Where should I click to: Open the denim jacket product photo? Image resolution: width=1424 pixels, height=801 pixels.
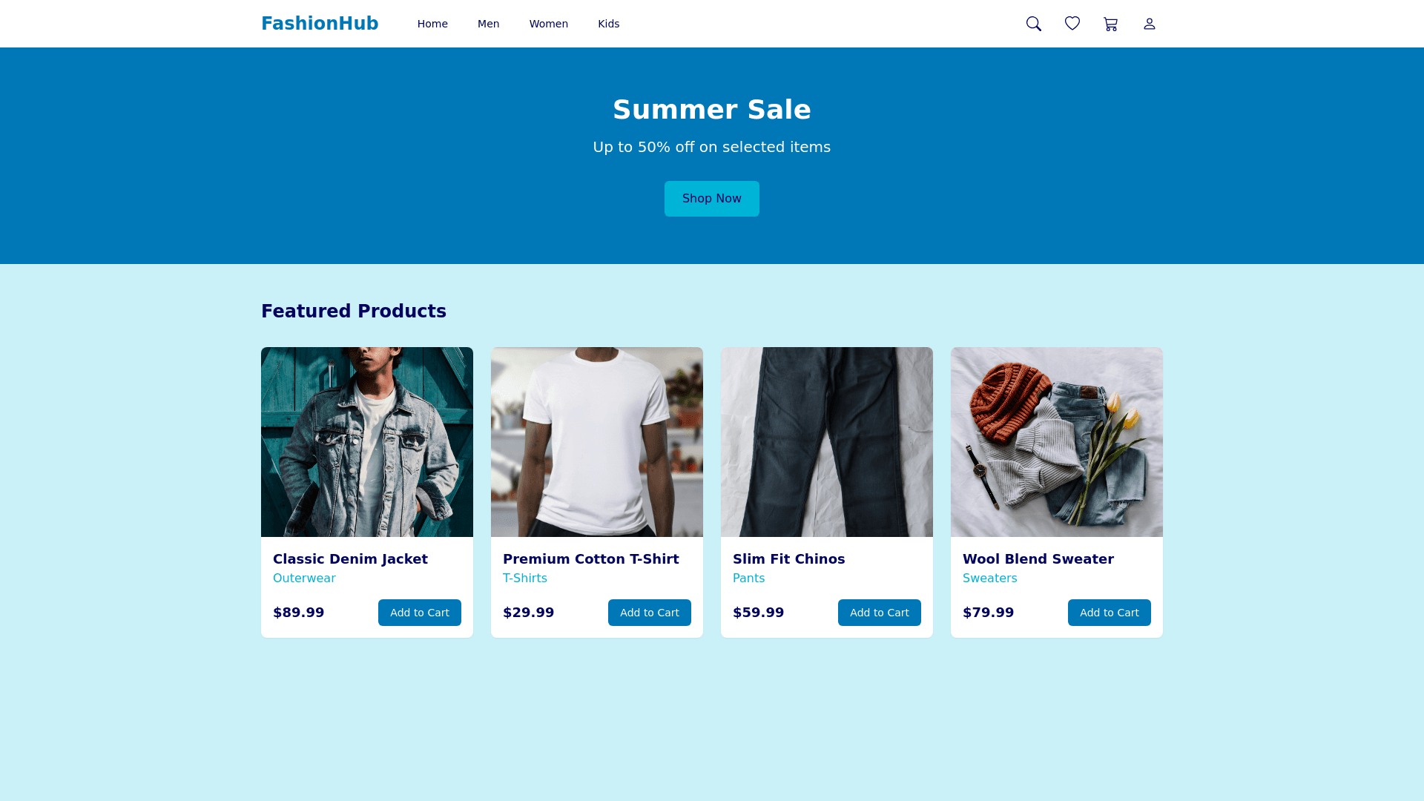click(x=367, y=442)
